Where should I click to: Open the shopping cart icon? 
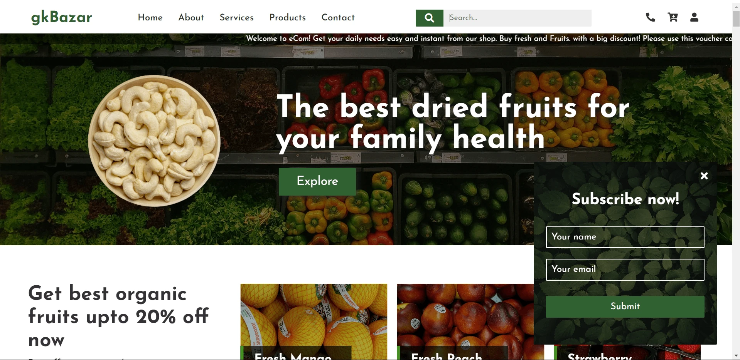pos(673,17)
